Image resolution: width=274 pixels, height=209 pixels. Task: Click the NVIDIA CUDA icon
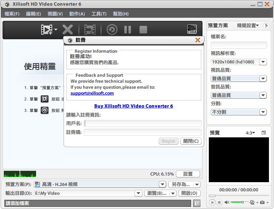(192, 29)
